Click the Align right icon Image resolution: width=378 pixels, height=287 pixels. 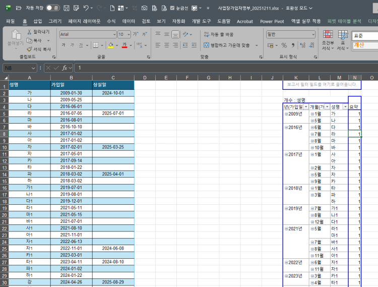175,45
